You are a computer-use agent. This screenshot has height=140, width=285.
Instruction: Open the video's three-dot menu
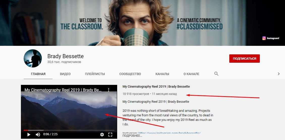point(109,90)
